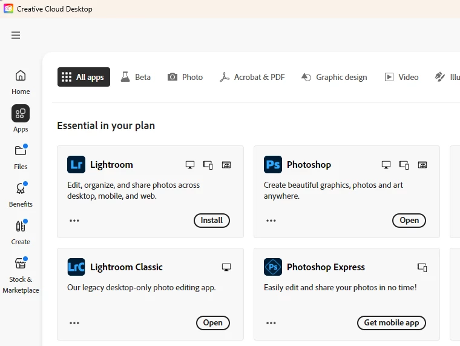The width and height of the screenshot is (460, 346).
Task: Open Photoshop Express's more options menu
Action: 271,323
